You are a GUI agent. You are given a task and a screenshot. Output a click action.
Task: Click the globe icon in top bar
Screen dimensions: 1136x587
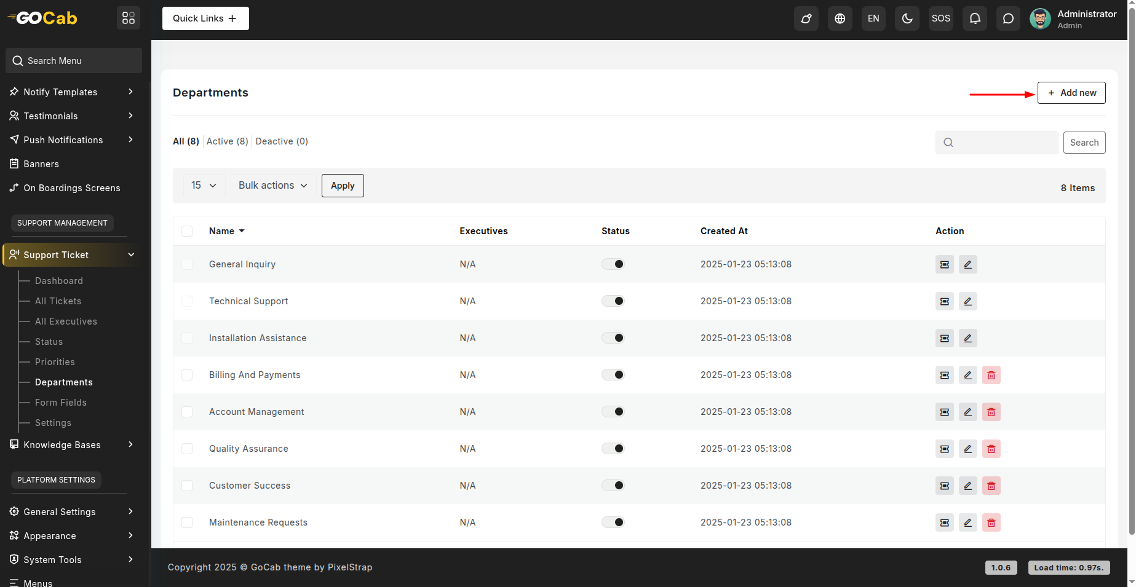coord(840,18)
